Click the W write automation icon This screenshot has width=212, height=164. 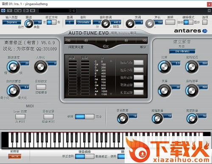click(x=20, y=11)
